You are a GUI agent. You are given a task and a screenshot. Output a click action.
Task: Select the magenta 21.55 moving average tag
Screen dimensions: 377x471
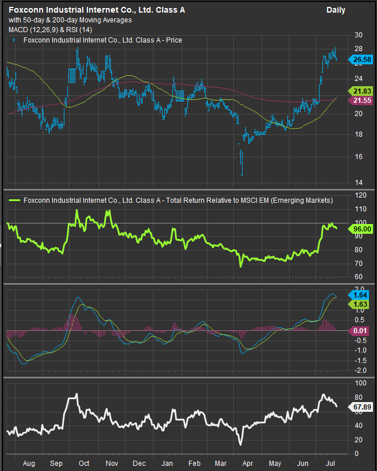(361, 100)
